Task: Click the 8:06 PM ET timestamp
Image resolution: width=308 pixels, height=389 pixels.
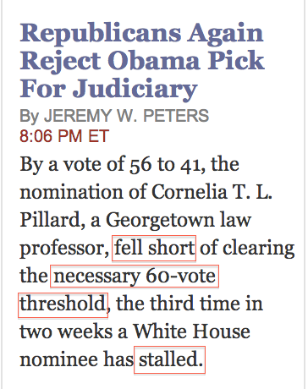Action: pos(64,136)
